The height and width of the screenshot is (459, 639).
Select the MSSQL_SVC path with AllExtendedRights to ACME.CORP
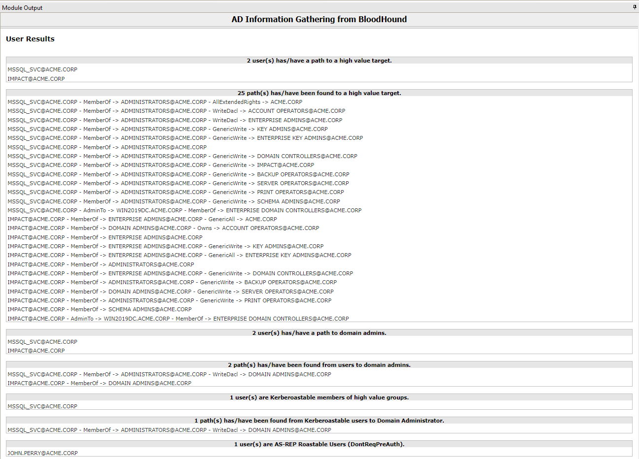(155, 102)
